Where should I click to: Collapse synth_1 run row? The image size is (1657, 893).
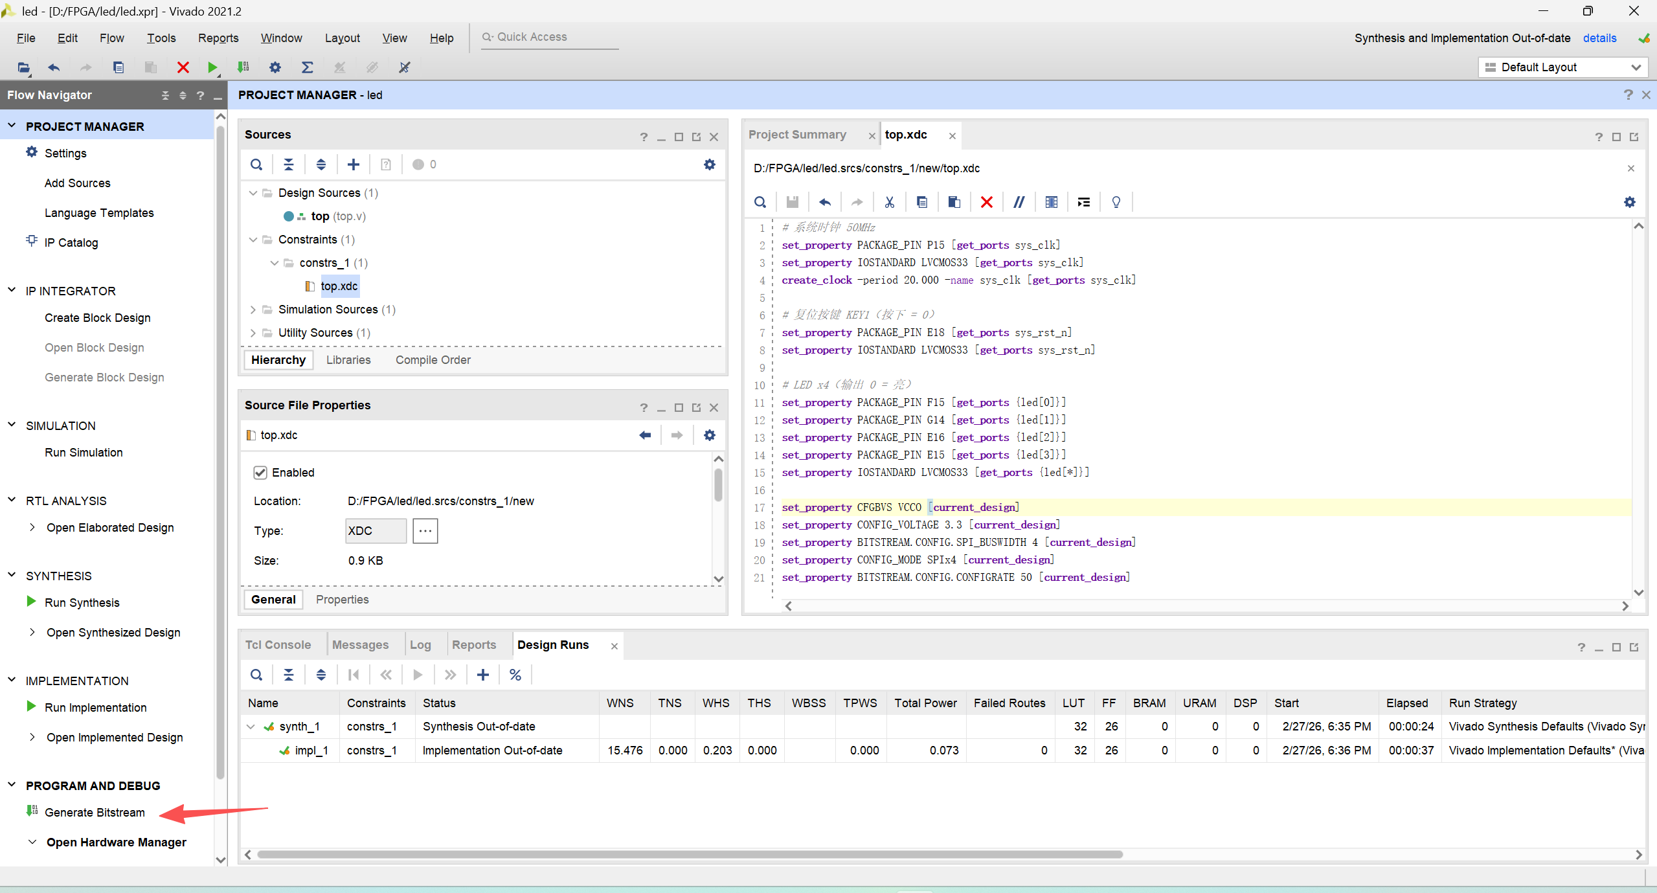251,727
